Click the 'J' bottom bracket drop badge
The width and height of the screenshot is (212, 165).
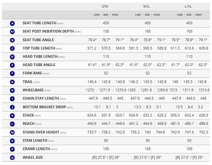pyautogui.click(x=12, y=107)
